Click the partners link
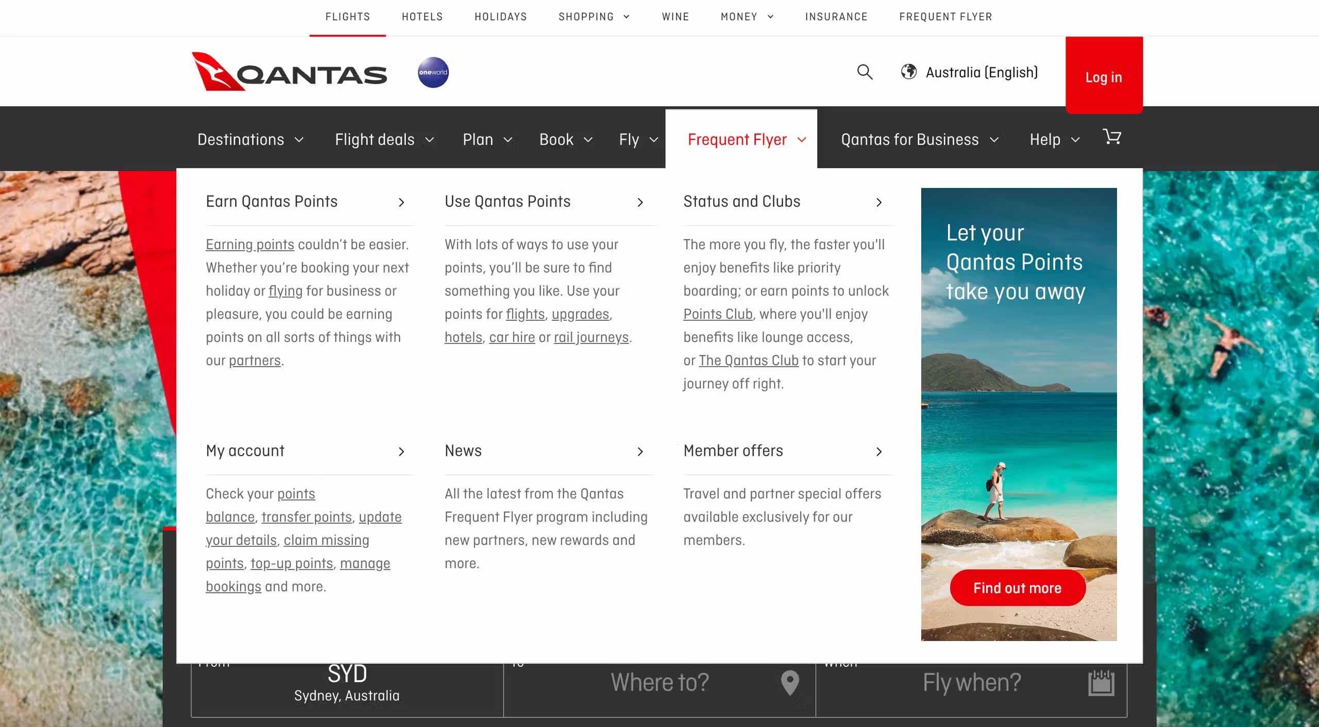The height and width of the screenshot is (727, 1319). [x=255, y=360]
